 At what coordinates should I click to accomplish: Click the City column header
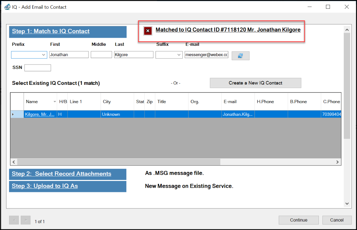click(x=117, y=102)
